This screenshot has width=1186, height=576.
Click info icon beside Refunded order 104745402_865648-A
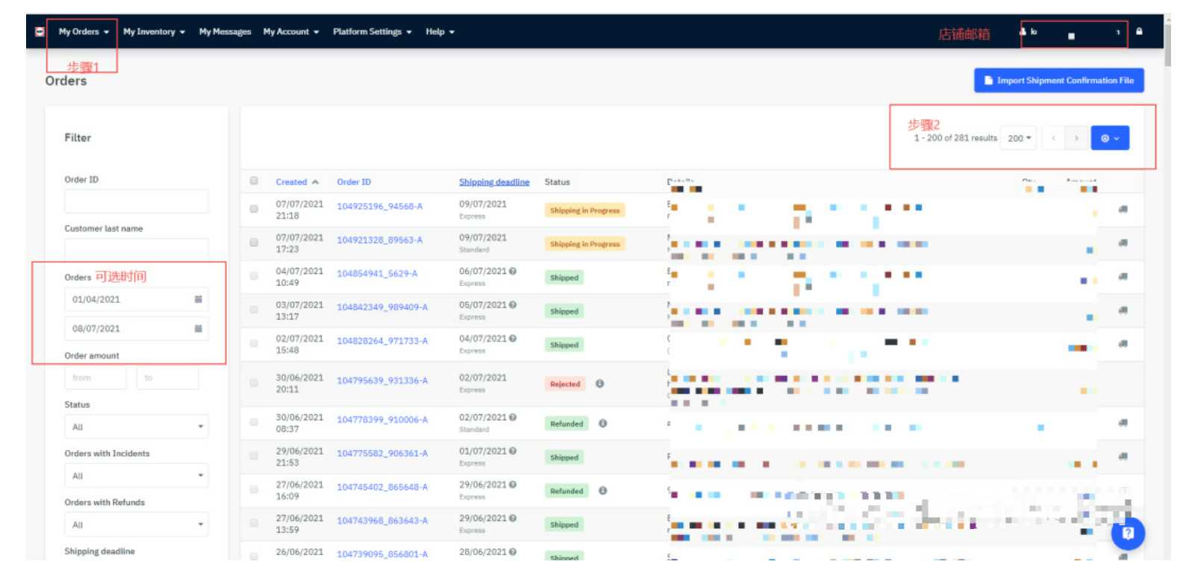pyautogui.click(x=602, y=490)
